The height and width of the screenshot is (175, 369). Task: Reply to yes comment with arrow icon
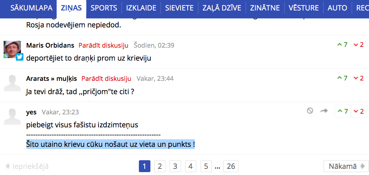pyautogui.click(x=324, y=111)
